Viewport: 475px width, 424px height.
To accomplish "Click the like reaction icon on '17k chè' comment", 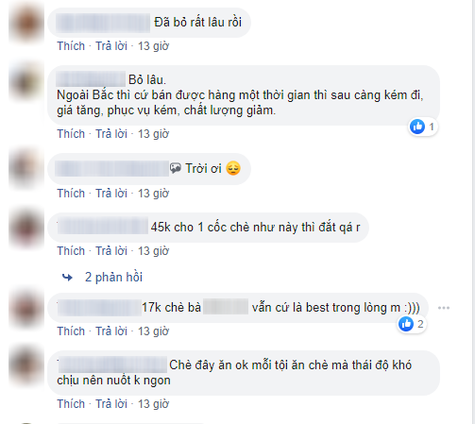I will 406,324.
